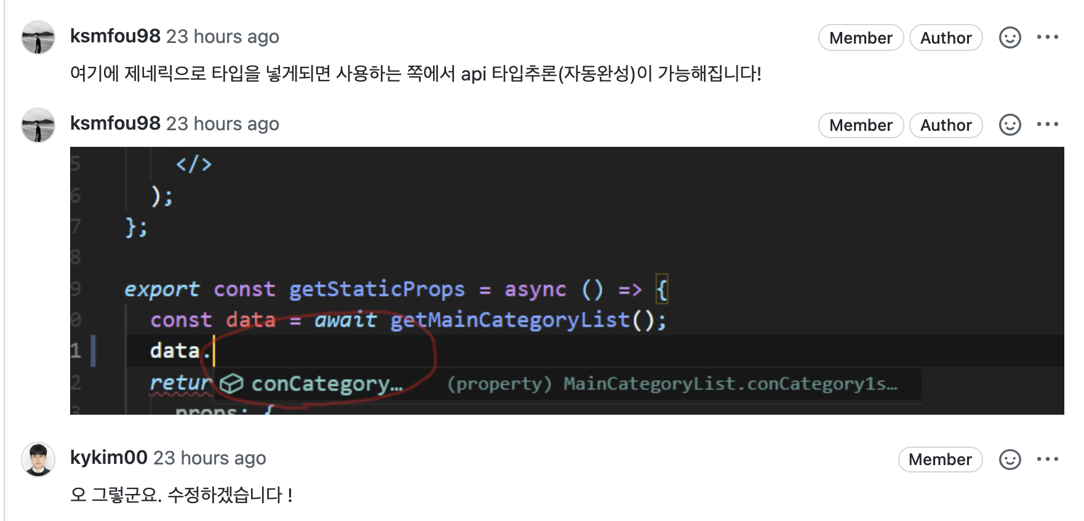Click the comment text starting "여기에 제네릭으로"

click(416, 74)
